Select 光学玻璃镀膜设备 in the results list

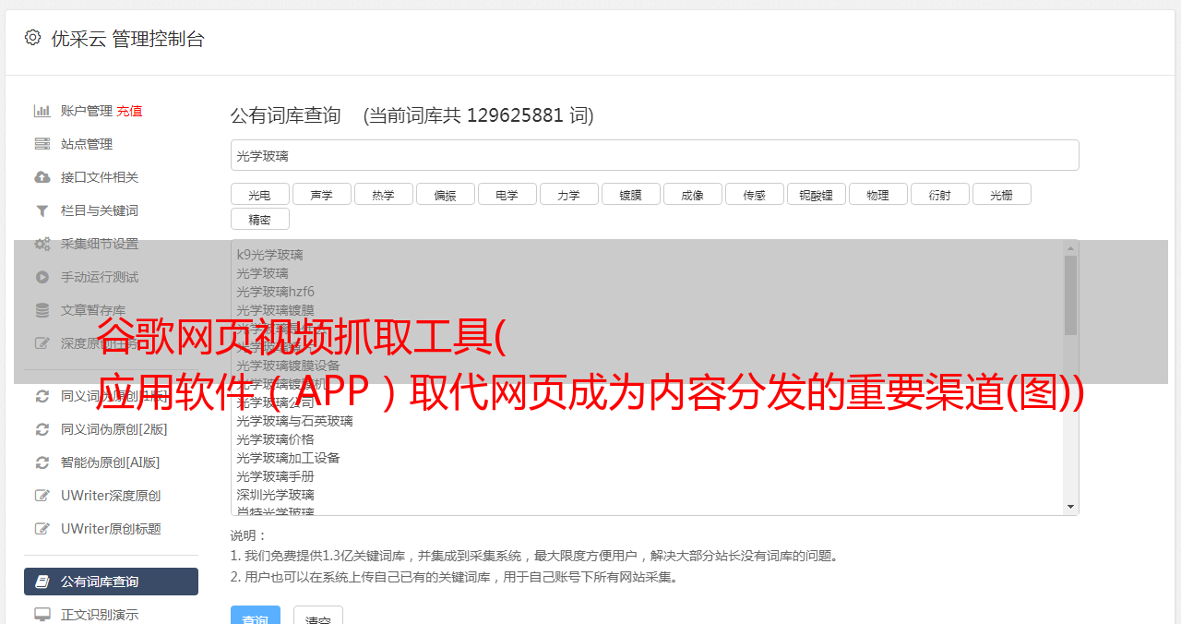tap(288, 366)
